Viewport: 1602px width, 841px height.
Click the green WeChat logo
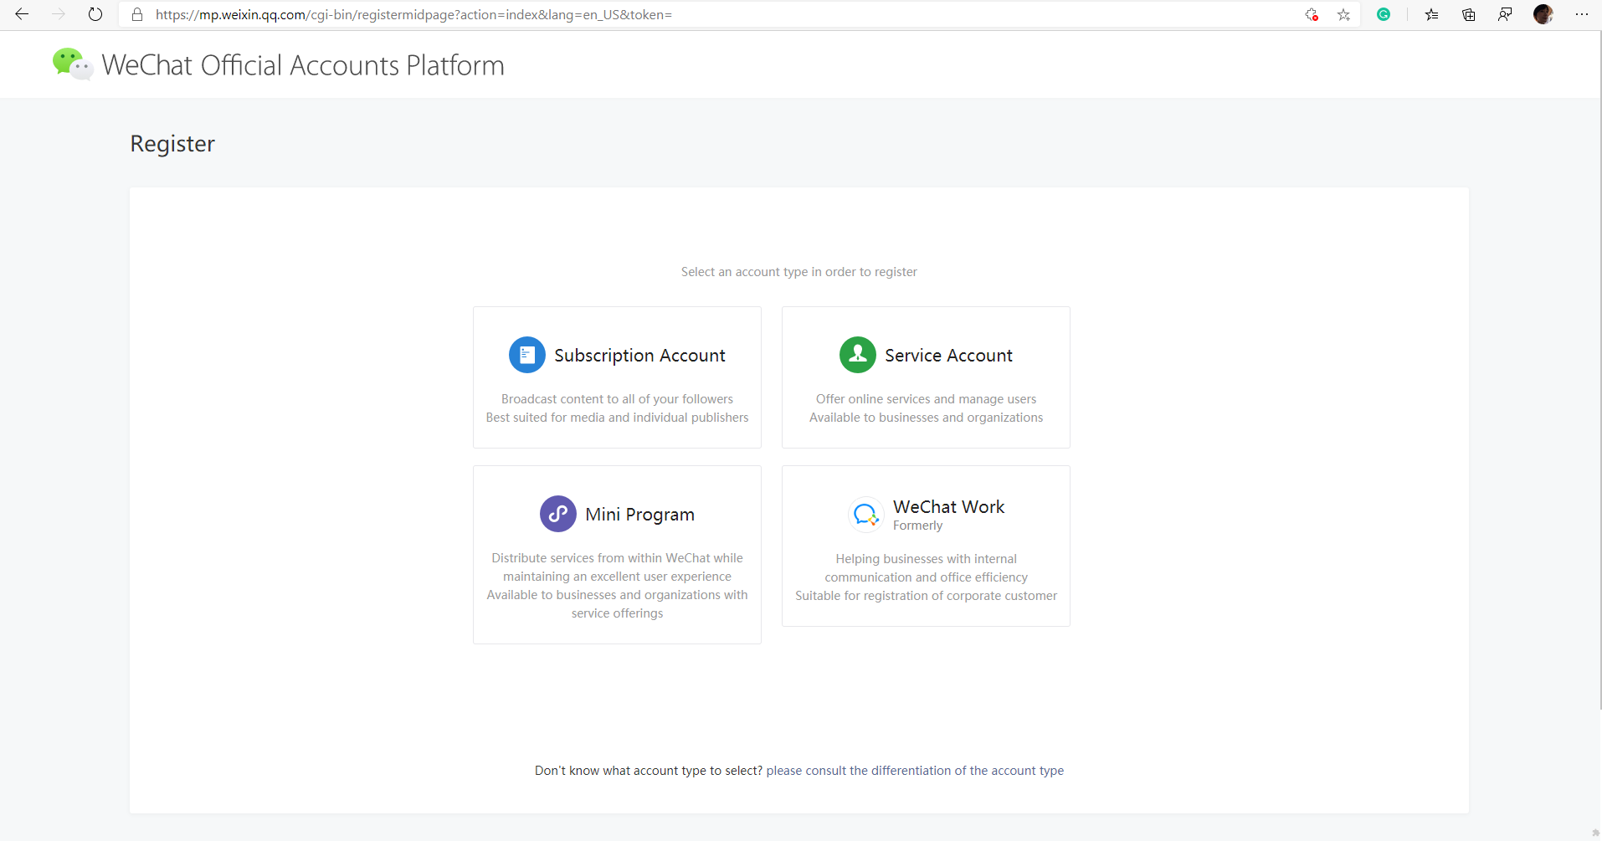click(x=72, y=64)
